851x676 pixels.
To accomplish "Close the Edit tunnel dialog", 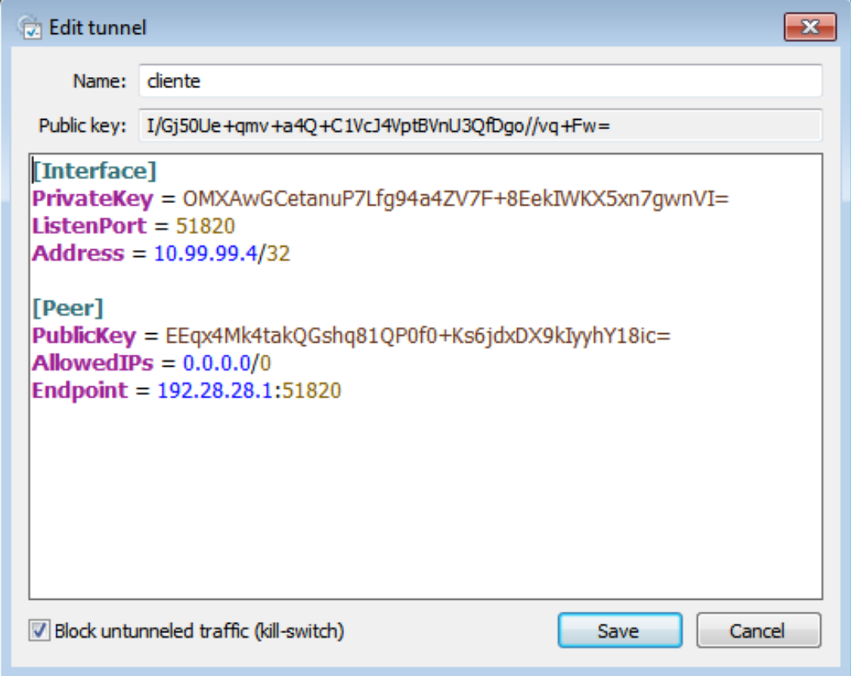I will (809, 28).
